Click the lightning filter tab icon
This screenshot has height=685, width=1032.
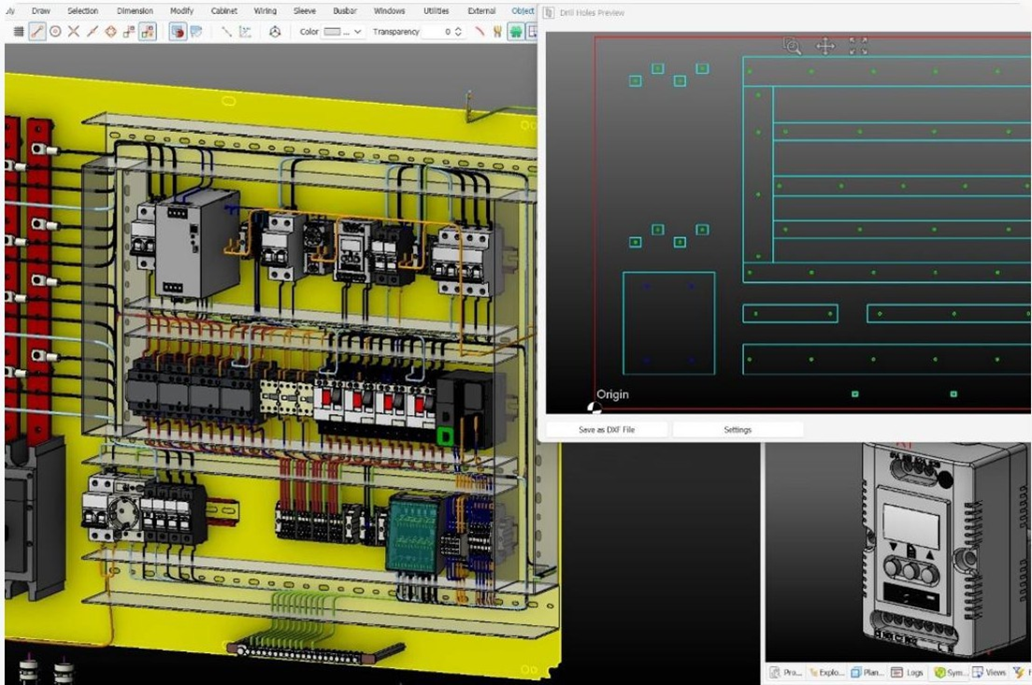coord(1020,673)
